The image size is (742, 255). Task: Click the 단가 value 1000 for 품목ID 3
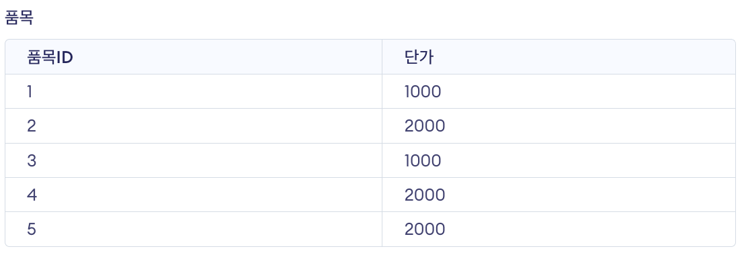(423, 160)
